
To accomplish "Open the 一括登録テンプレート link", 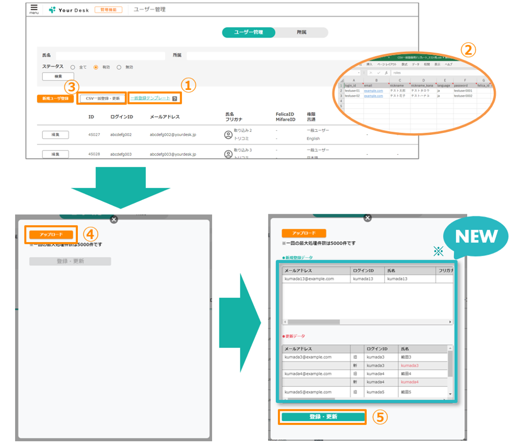I will click(x=150, y=98).
